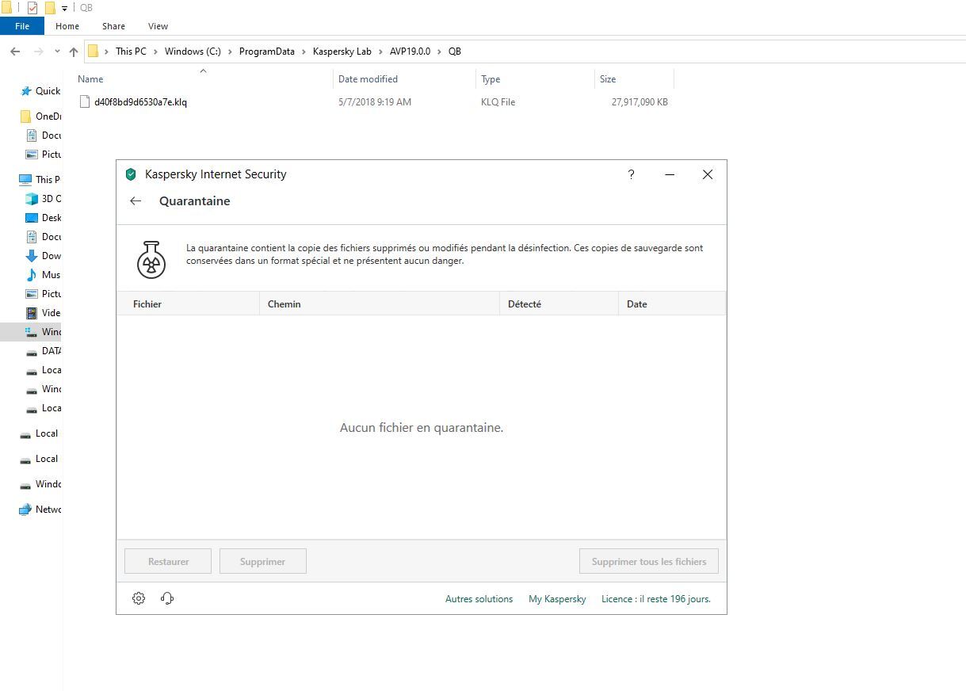Click the address bar folder icon
966x691 pixels.
pos(93,52)
